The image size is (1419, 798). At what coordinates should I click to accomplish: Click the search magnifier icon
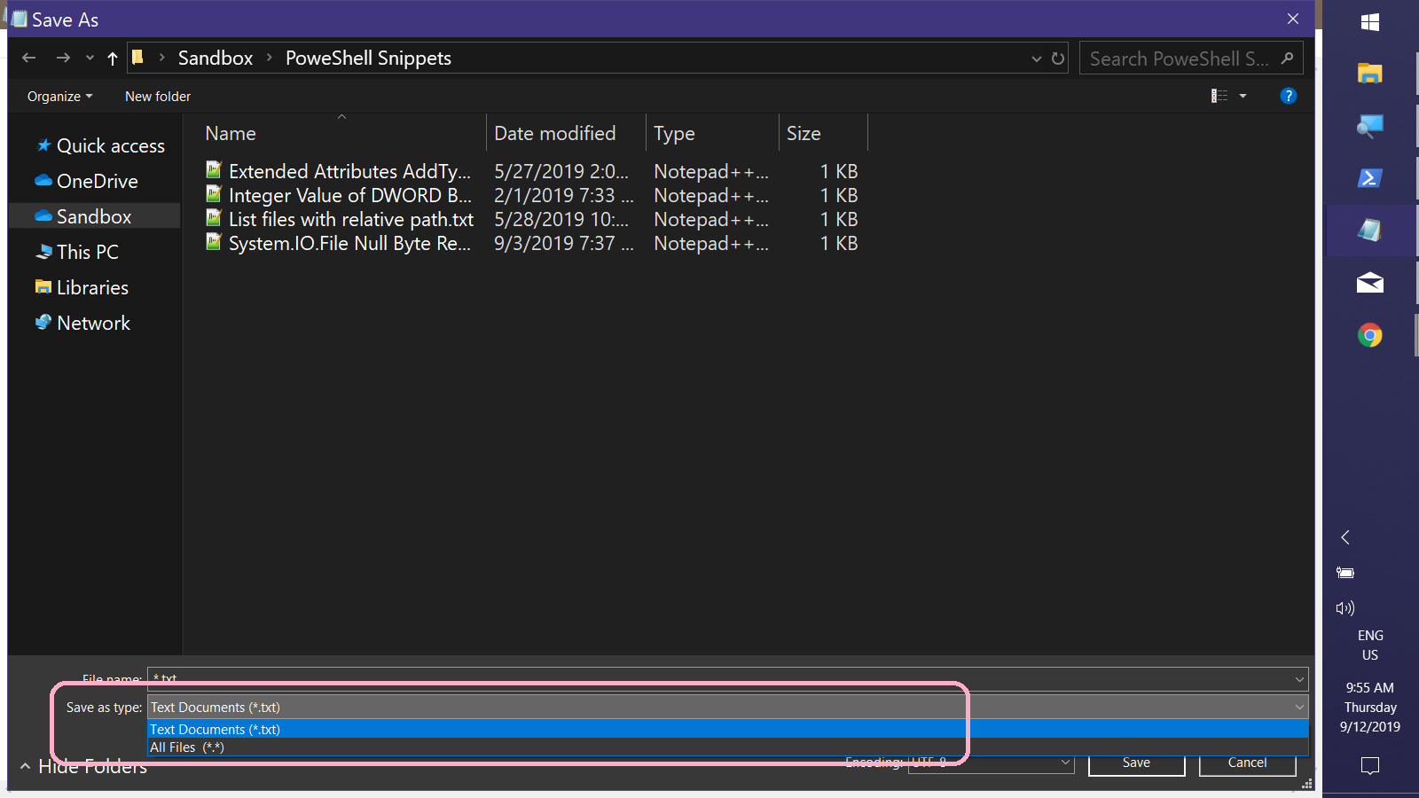[x=1288, y=59]
